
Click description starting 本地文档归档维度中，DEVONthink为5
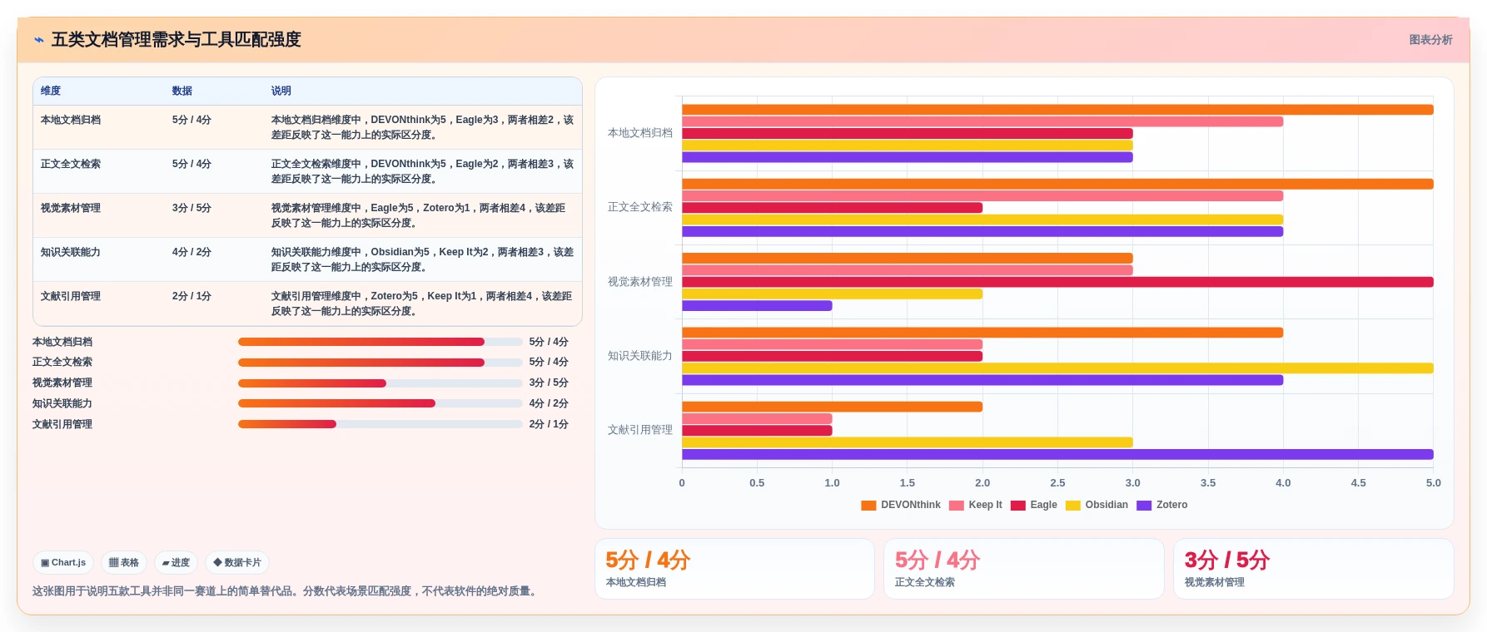[x=422, y=127]
